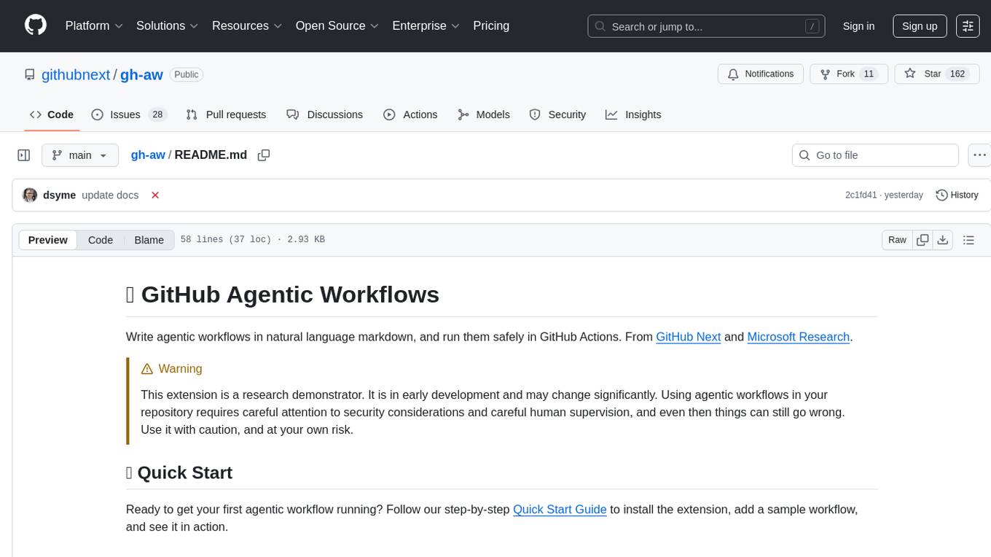Select the Preview view

tap(48, 240)
